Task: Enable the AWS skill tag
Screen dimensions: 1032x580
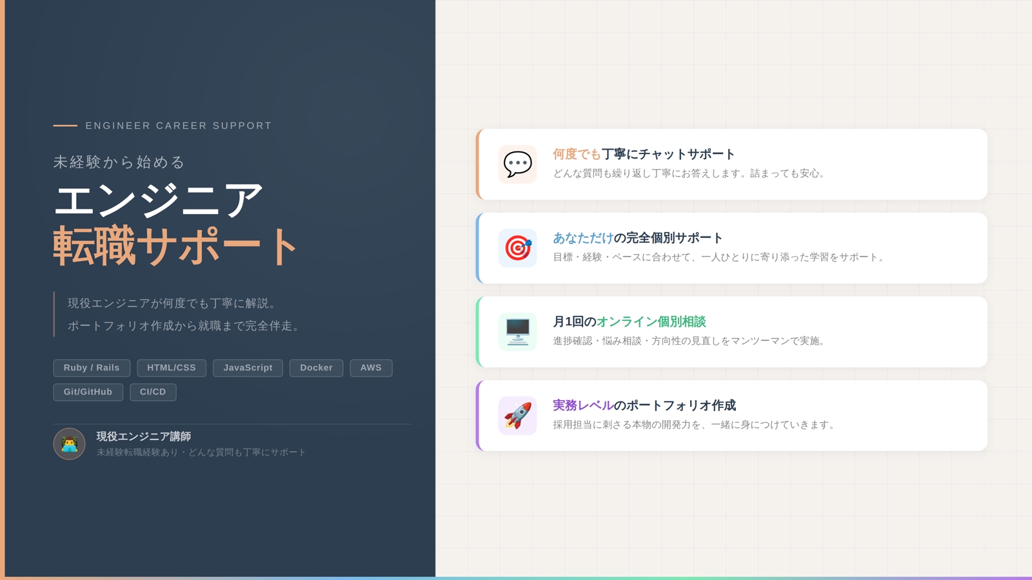Action: [x=371, y=367]
